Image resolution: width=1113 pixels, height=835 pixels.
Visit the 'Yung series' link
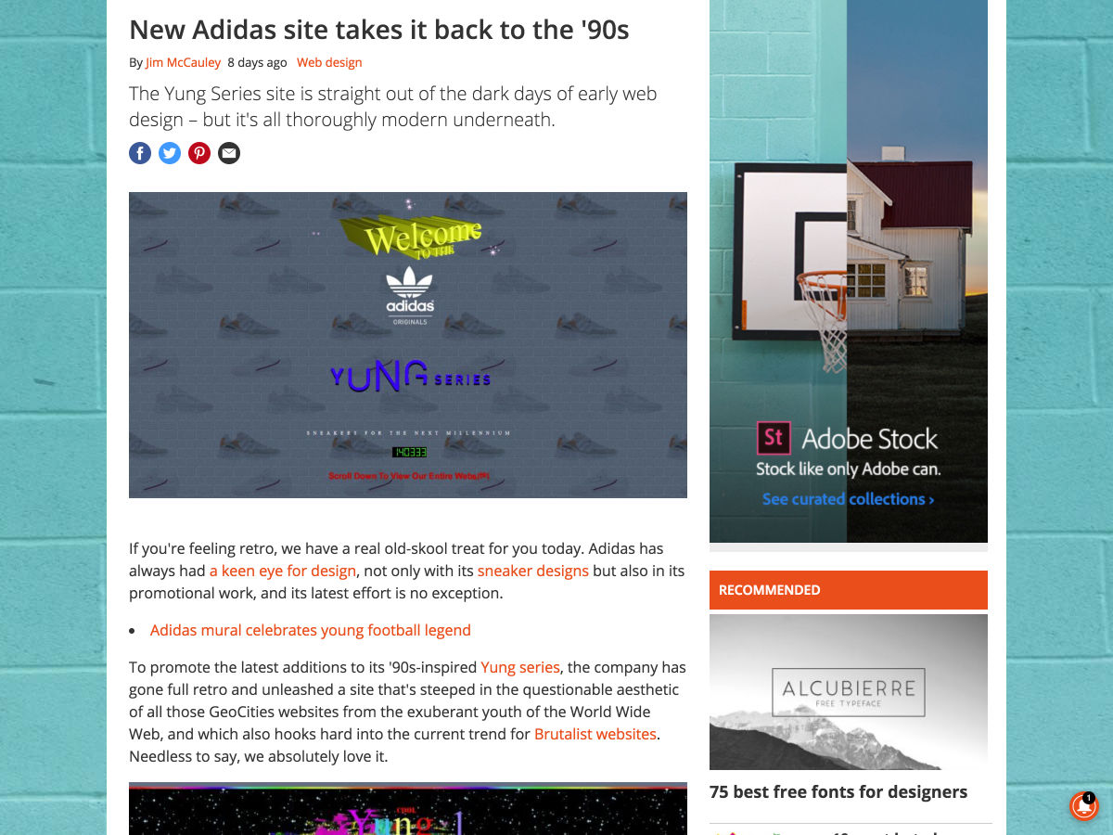pos(520,667)
